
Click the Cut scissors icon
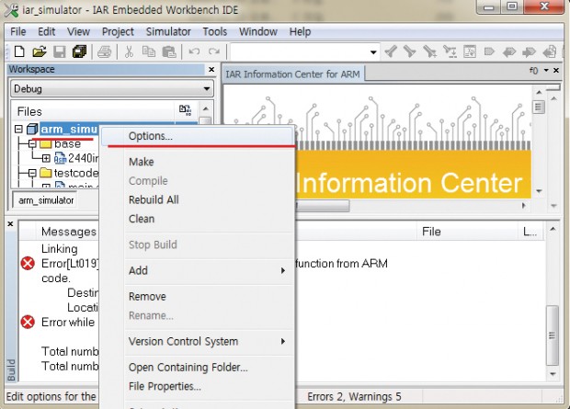coord(129,51)
